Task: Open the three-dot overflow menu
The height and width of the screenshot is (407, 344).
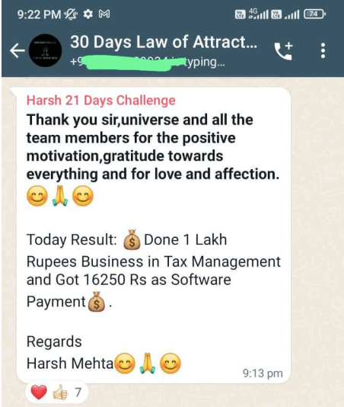Action: pos(323,50)
